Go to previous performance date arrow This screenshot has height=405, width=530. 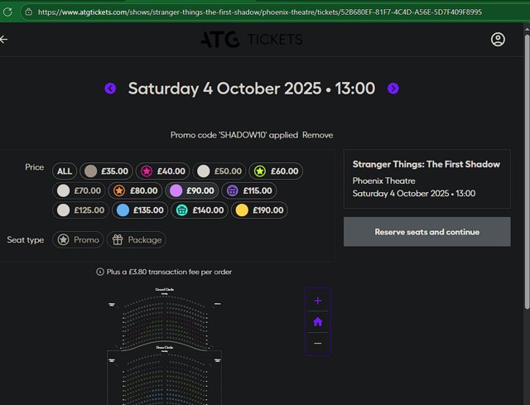110,89
